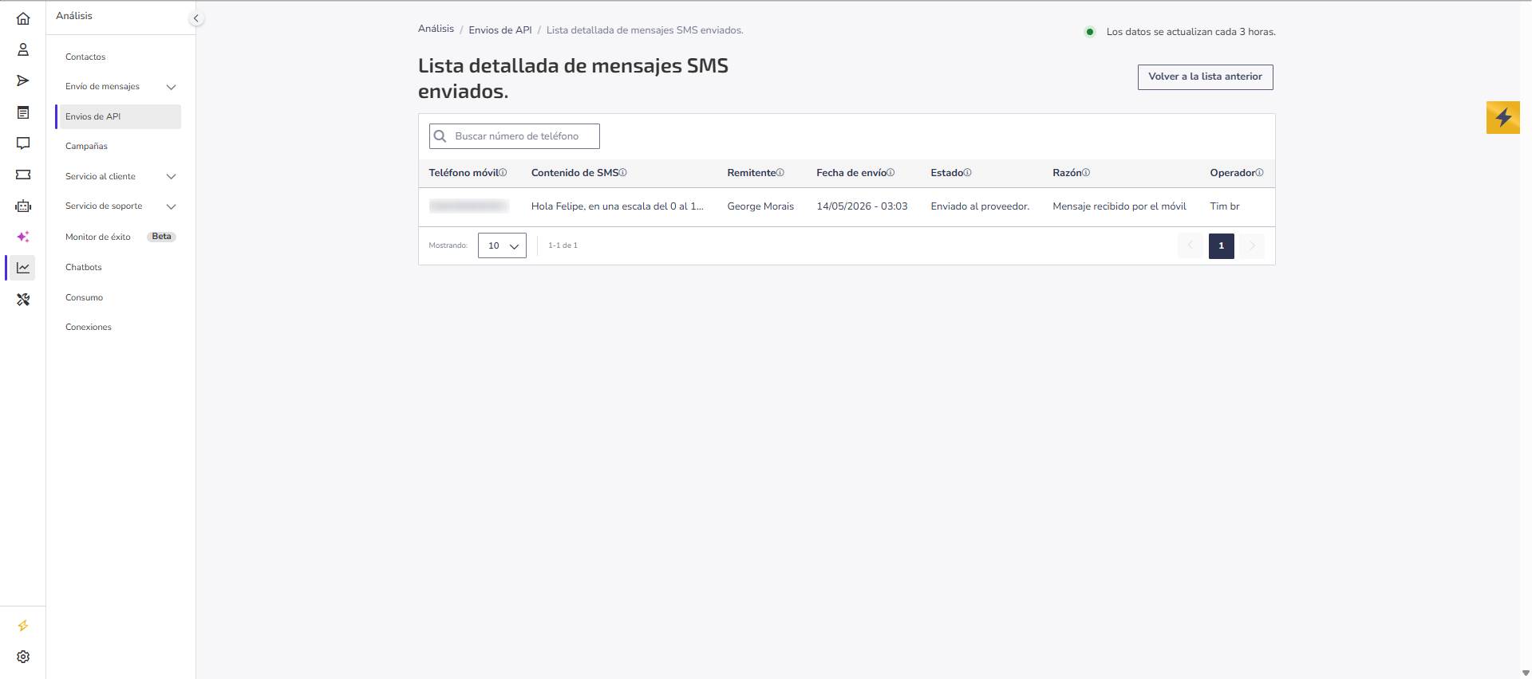Open the robot chatbot icon in the rail
The image size is (1532, 679).
pyautogui.click(x=23, y=206)
